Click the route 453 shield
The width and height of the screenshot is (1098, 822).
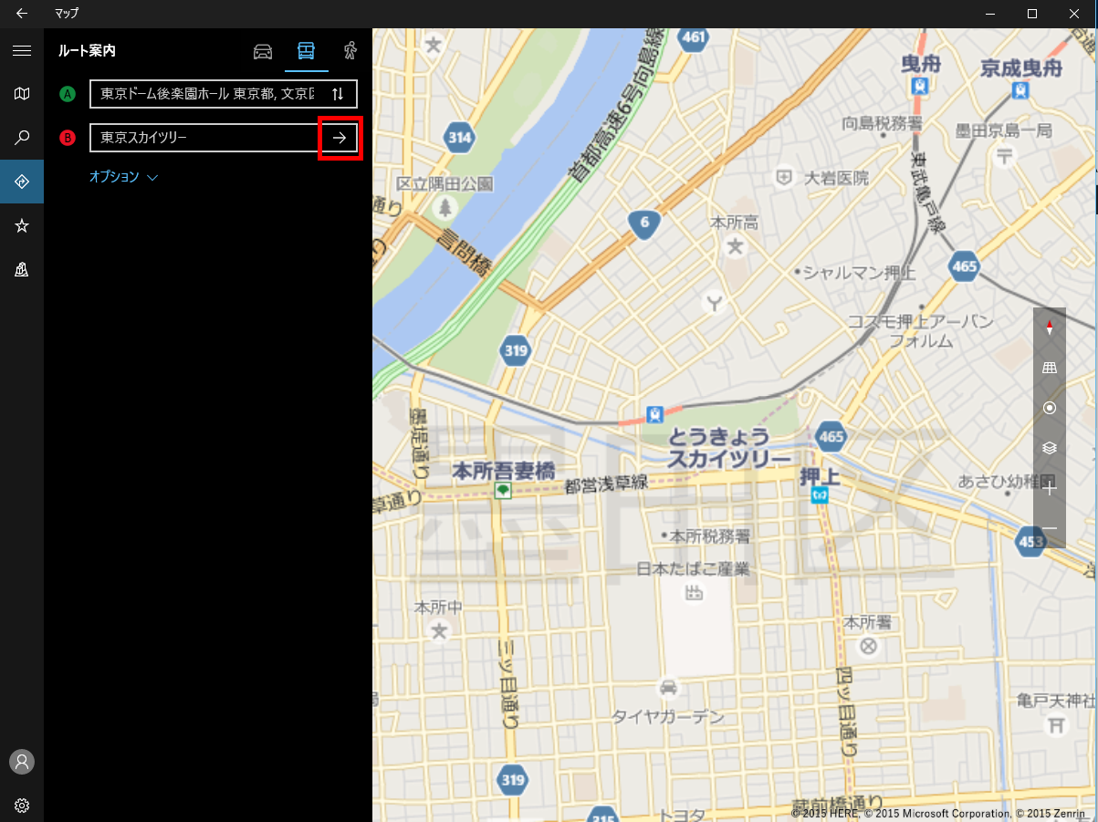pyautogui.click(x=1031, y=542)
